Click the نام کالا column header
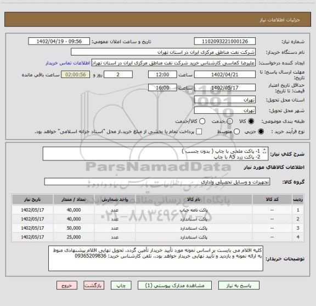The height and width of the screenshot is (306, 316). tap(194, 199)
